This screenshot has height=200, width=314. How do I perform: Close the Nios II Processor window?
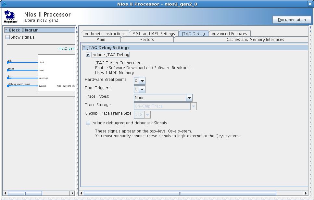coord(310,4)
